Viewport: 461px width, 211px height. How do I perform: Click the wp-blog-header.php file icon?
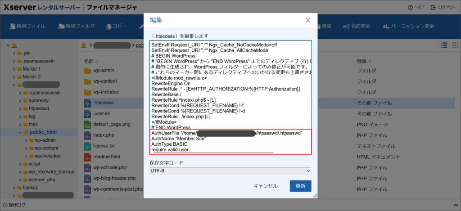point(87,178)
